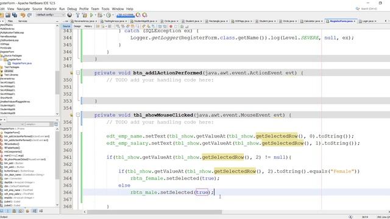The width and height of the screenshot is (390, 219).
Task: Click the magnifier icon in editor toolbar
Action: click(118, 26)
